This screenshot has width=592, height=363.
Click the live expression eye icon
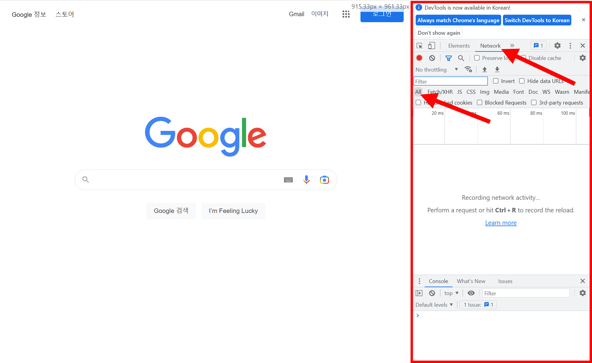471,293
